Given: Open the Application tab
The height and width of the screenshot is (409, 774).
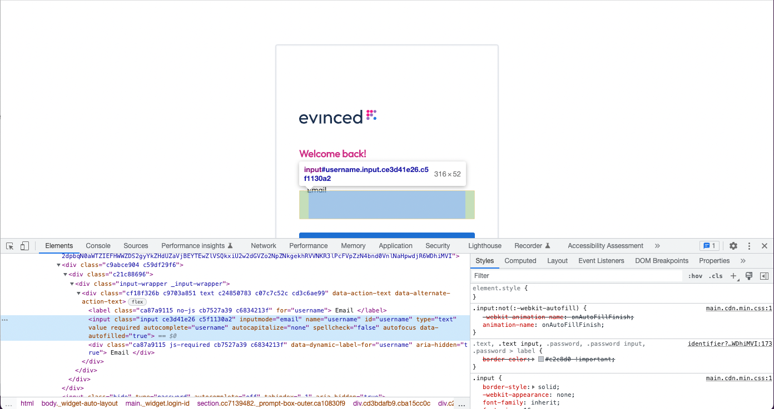Looking at the screenshot, I should pyautogui.click(x=396, y=246).
